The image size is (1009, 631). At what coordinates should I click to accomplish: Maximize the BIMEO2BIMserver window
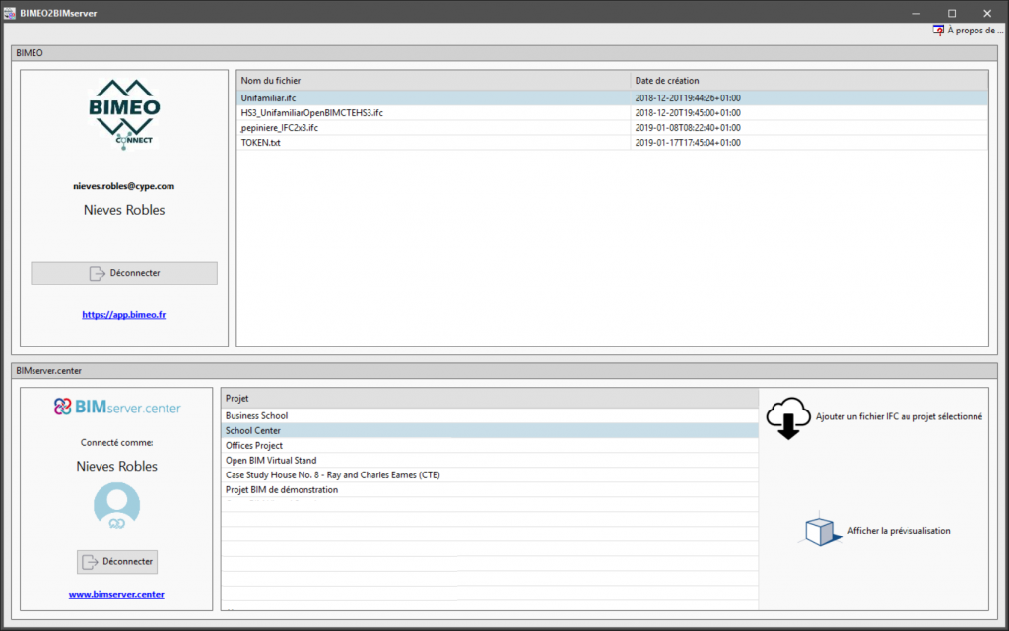point(952,13)
